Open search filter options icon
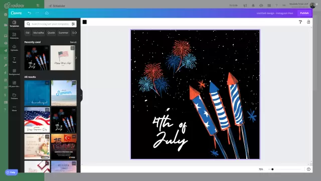Image resolution: width=321 pixels, height=181 pixels. click(73, 24)
